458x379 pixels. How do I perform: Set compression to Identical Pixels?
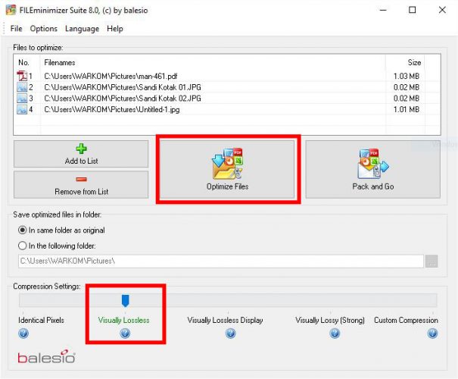[41, 320]
